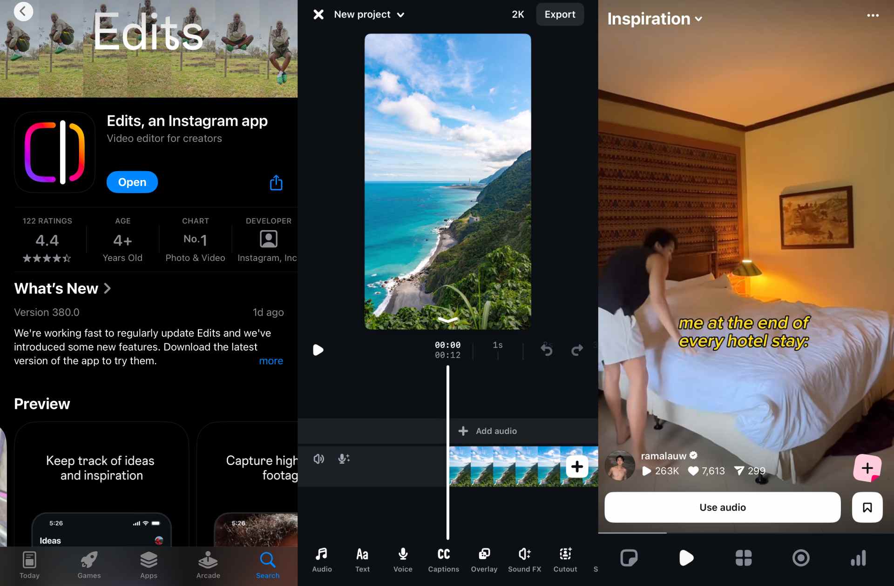
Task: Click the share icon for Edits app
Action: 276,183
